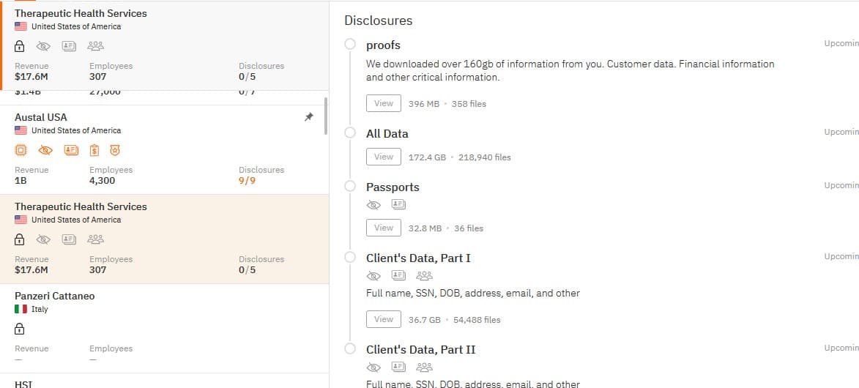
Task: Click the lock icon under Panzeri Cattaneo
Action: tap(19, 329)
